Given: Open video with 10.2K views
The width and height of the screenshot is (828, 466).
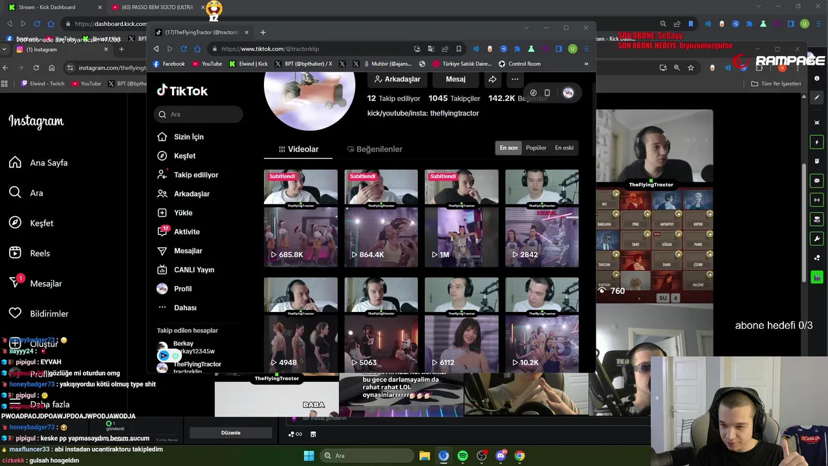Looking at the screenshot, I should coord(542,325).
